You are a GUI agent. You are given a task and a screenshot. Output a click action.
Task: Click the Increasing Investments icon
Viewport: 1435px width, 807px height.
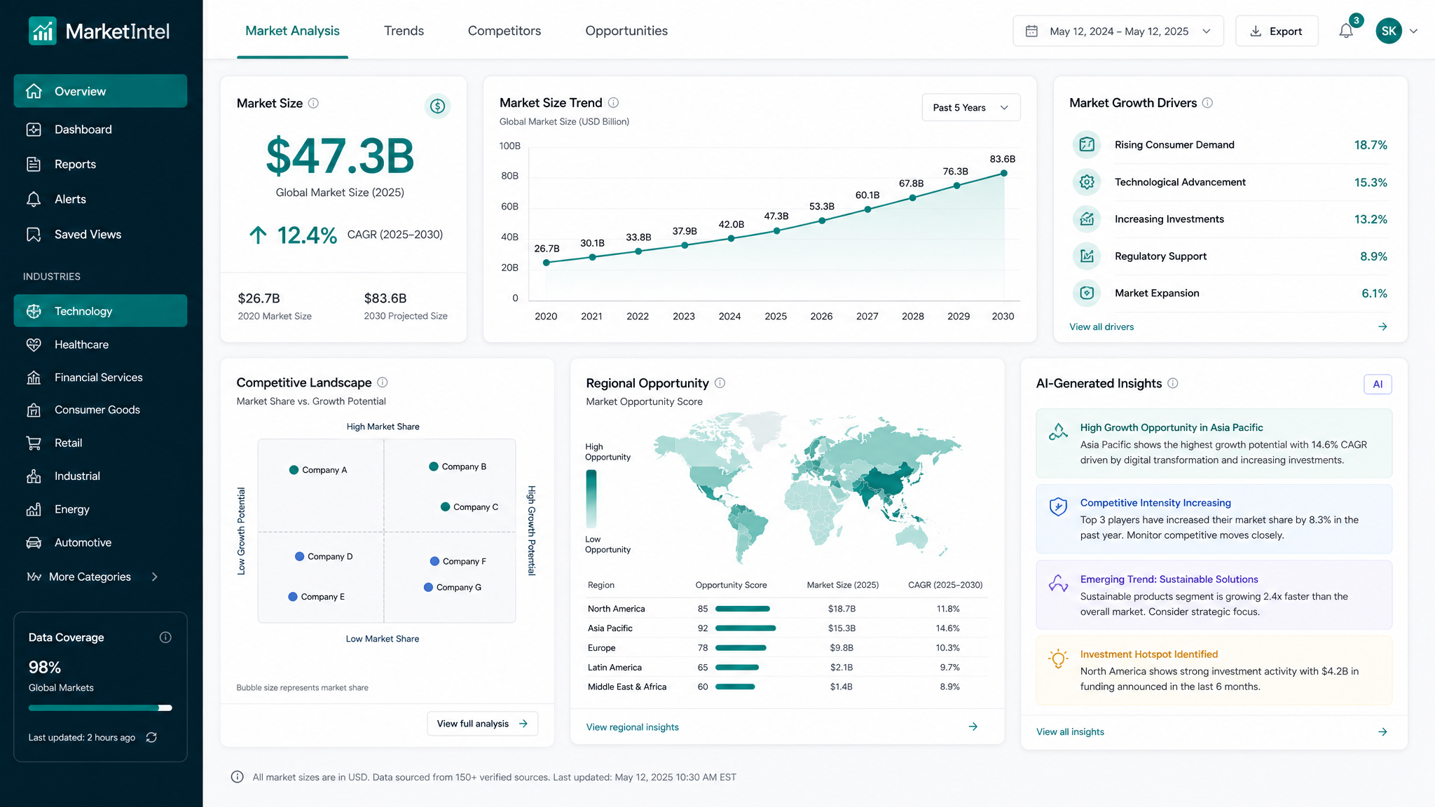[1087, 219]
